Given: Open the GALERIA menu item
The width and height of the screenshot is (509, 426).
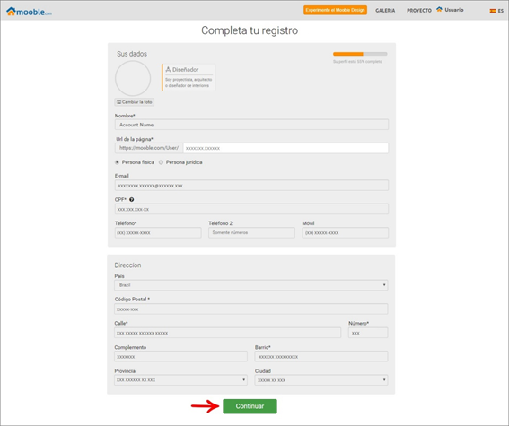Looking at the screenshot, I should click(x=385, y=11).
